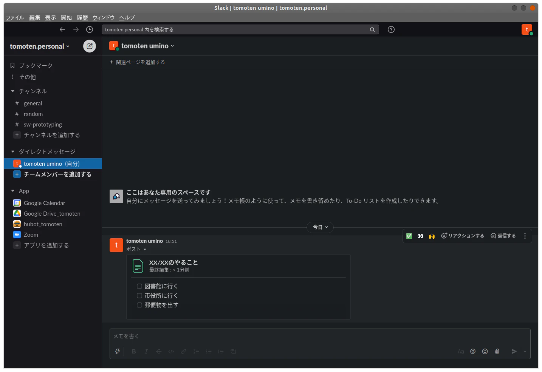Open the ポスト dropdown under message

coord(136,249)
